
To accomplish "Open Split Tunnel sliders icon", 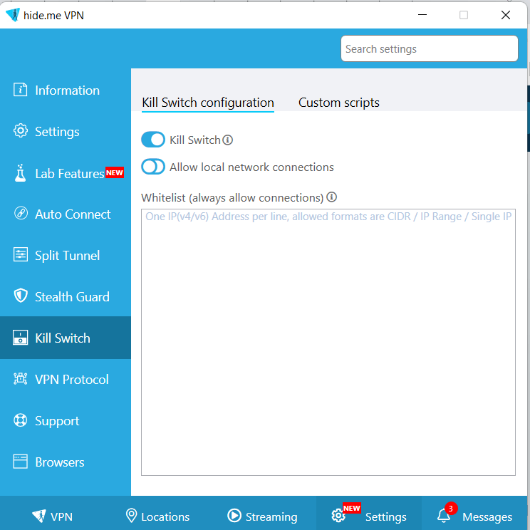I will point(21,255).
